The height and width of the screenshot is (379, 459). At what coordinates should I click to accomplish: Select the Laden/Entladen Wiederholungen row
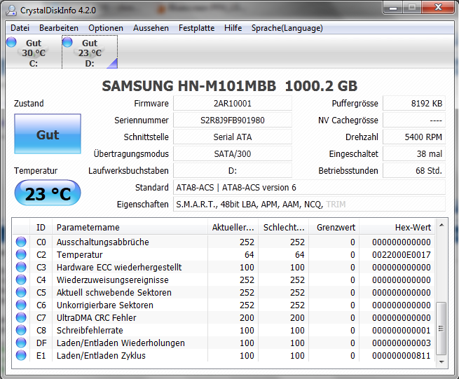(x=224, y=343)
